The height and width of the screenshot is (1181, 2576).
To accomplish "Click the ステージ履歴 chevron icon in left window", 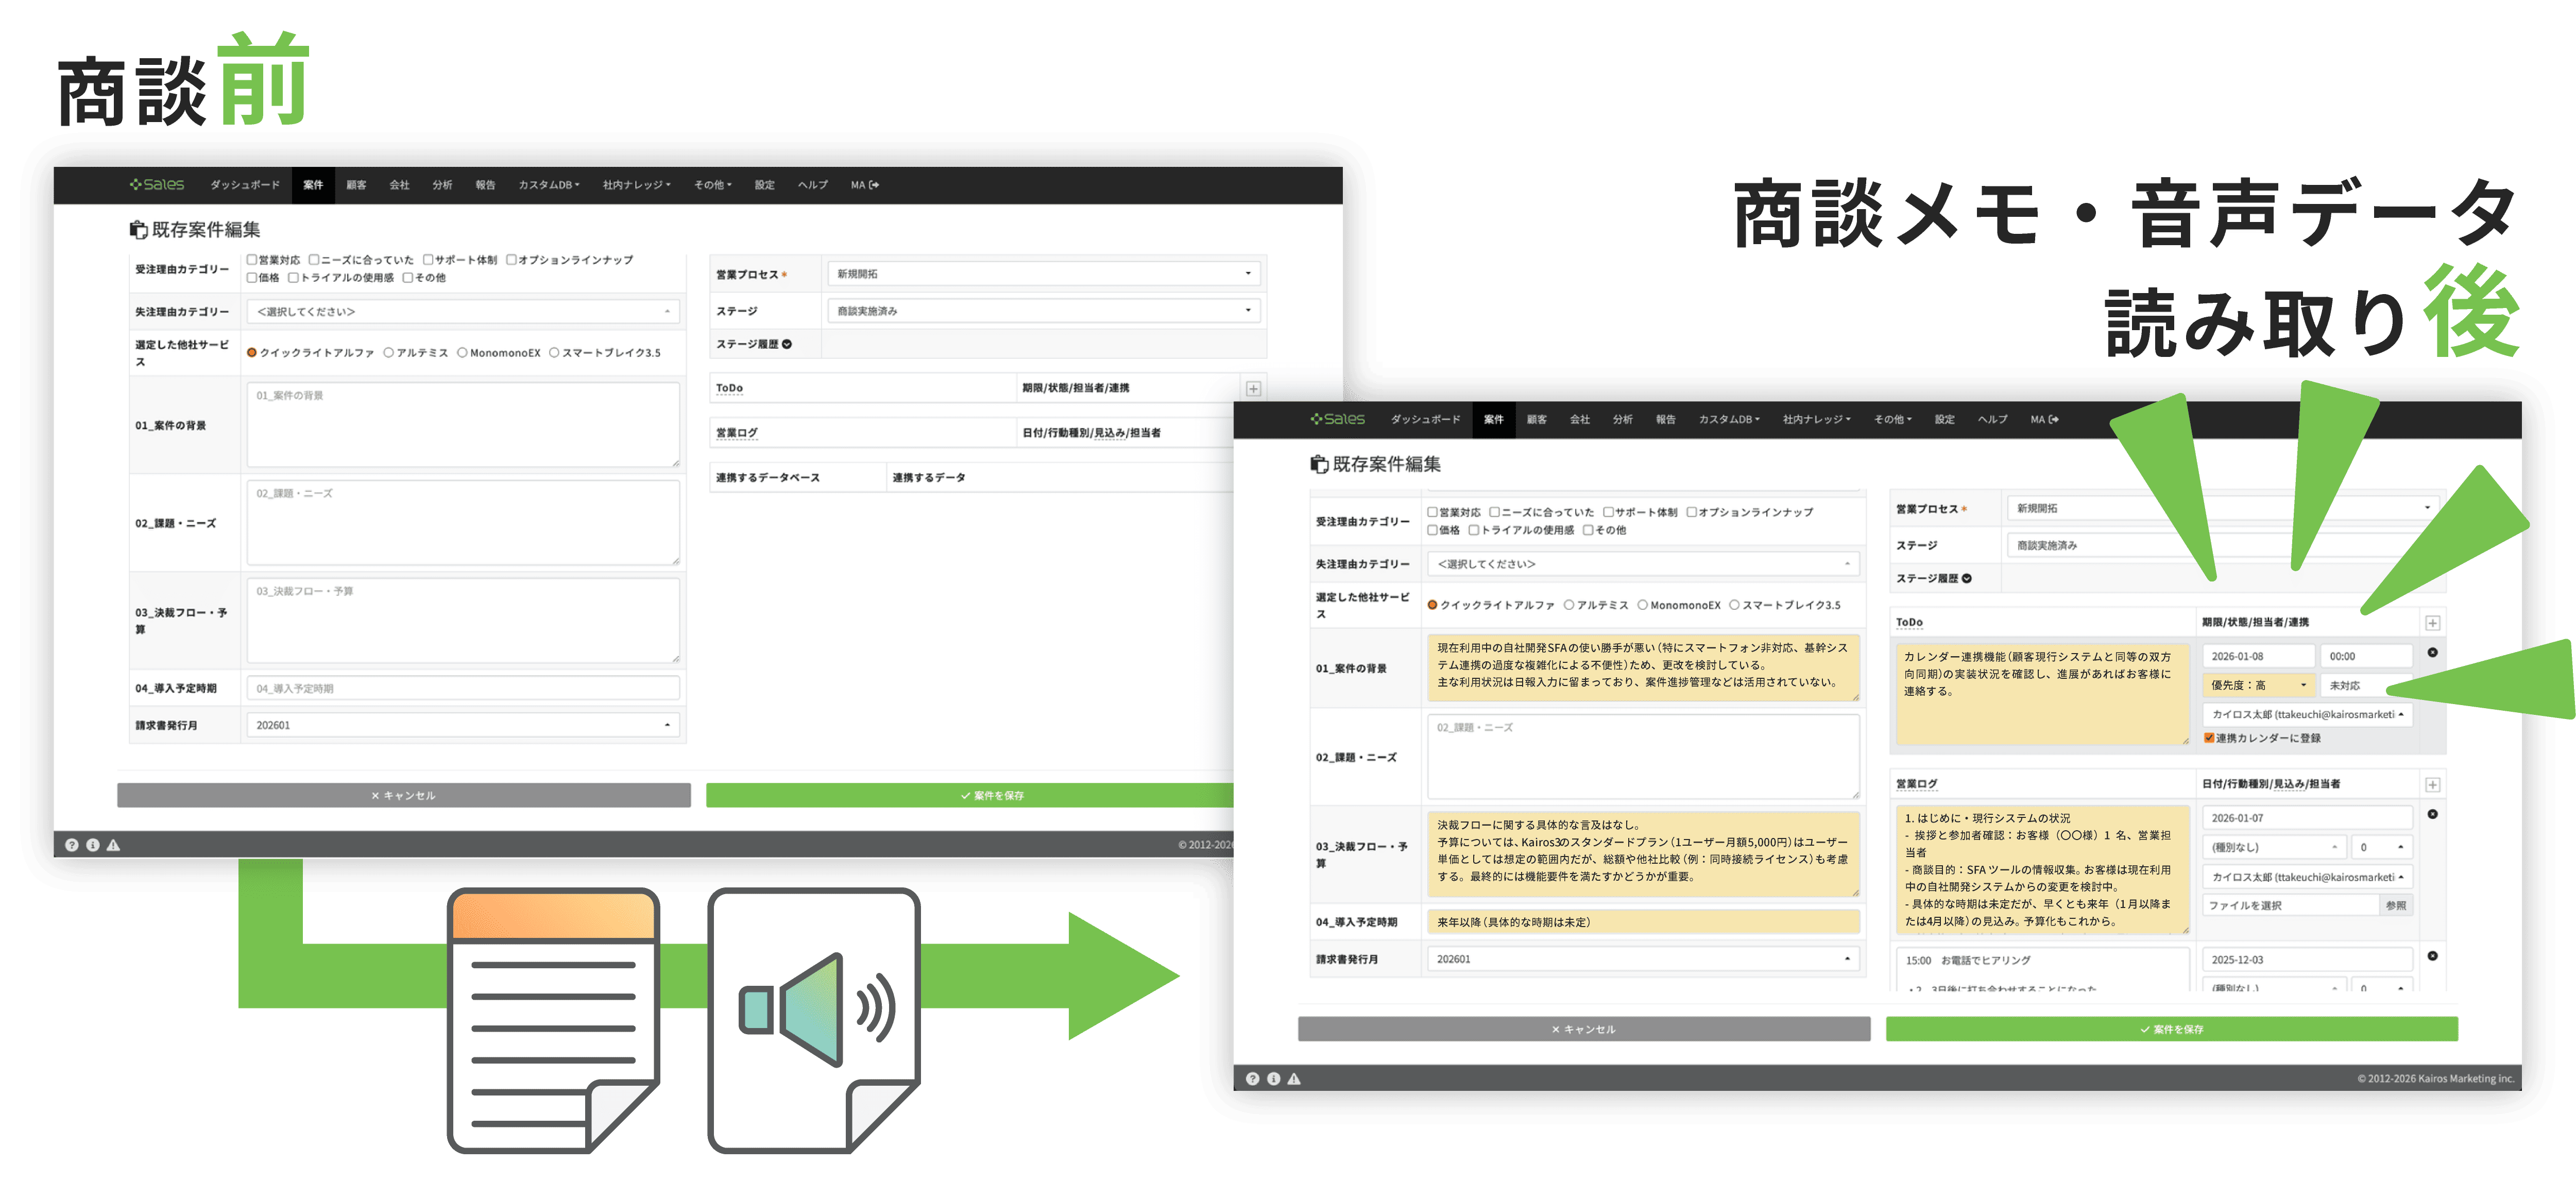I will pos(787,344).
